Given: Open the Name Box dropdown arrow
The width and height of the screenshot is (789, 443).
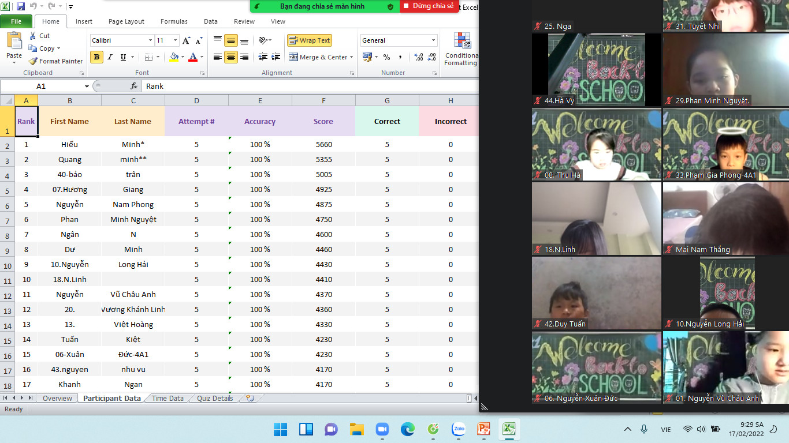Looking at the screenshot, I should [x=87, y=86].
